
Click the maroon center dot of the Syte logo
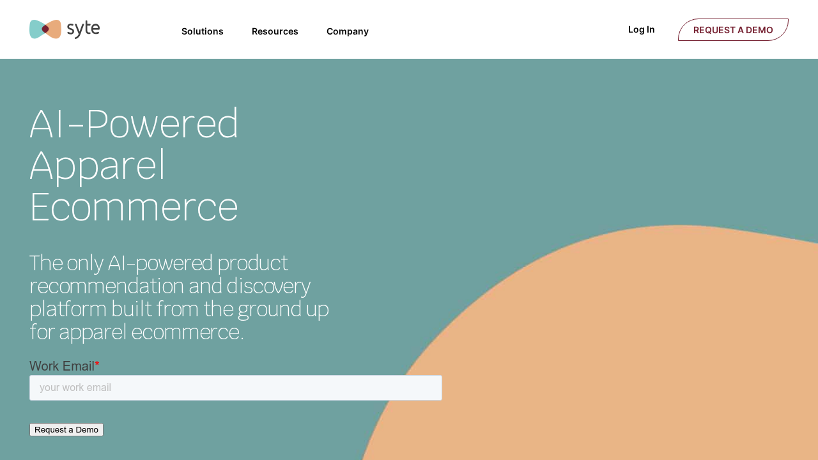point(45,29)
